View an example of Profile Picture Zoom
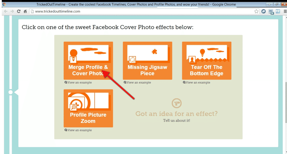The height and width of the screenshot is (154, 287). [78, 130]
